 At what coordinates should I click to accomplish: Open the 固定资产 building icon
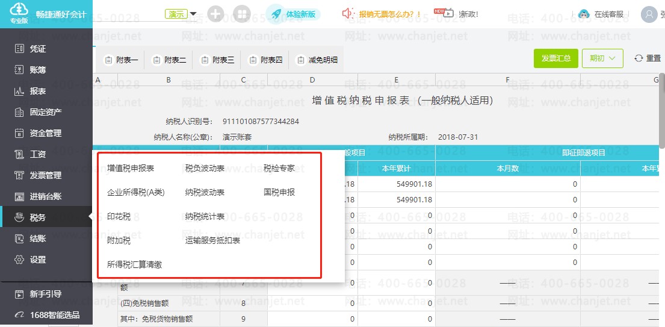19,113
